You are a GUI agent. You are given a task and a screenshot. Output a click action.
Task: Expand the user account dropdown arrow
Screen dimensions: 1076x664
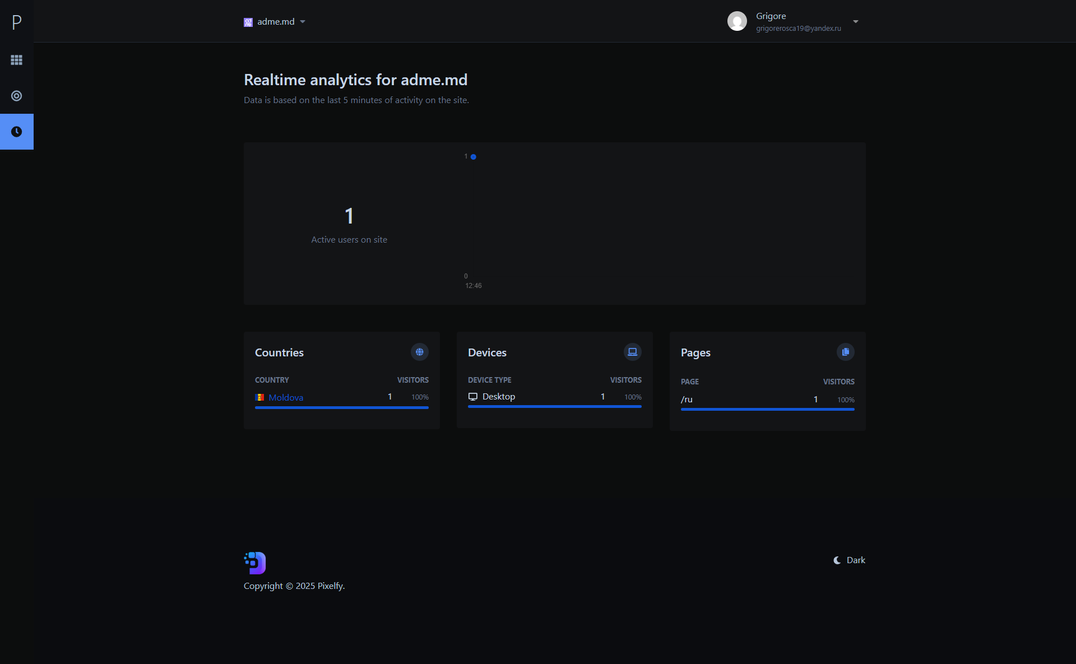click(856, 22)
